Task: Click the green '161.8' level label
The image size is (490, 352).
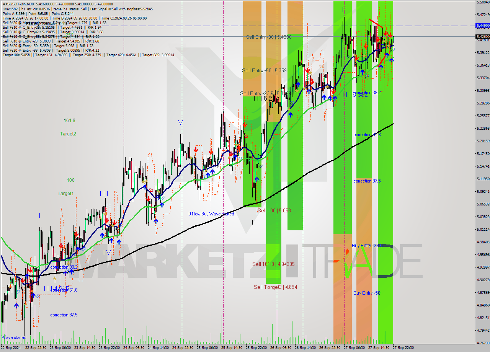Action: pos(70,121)
